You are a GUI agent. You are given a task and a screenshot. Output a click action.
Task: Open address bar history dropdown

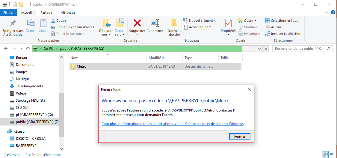pyautogui.click(x=260, y=49)
